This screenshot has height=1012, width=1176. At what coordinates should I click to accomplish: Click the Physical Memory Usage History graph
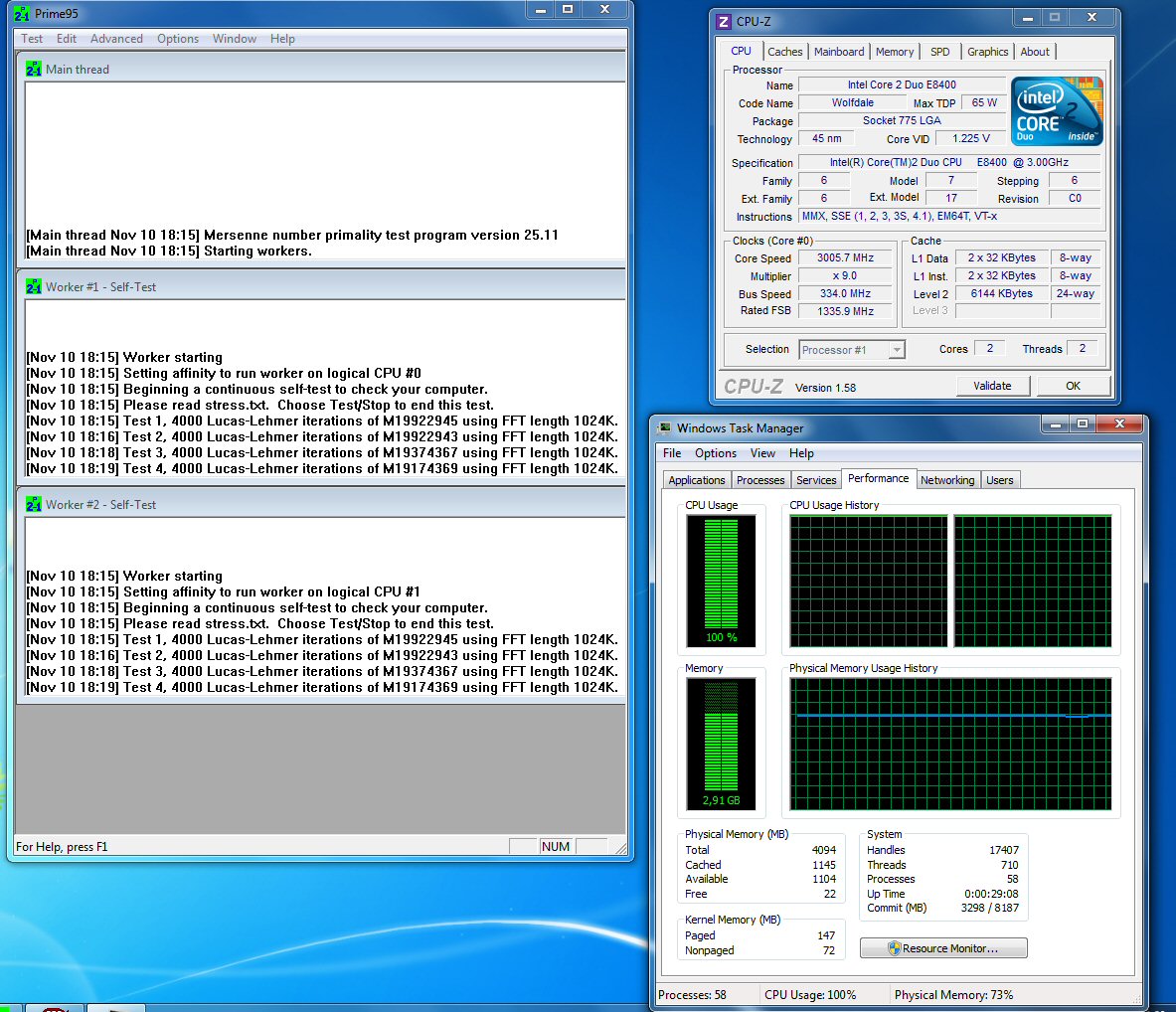[950, 744]
